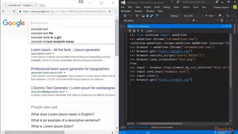This screenshot has width=238, height=134.
Task: Click the Chrome address bar URL
Action: (65, 11)
